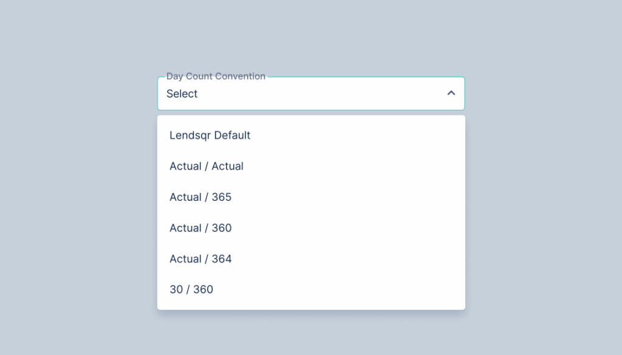Viewport: 622px width, 355px height.
Task: Pick the last option, 30 / 360
Action: 191,290
